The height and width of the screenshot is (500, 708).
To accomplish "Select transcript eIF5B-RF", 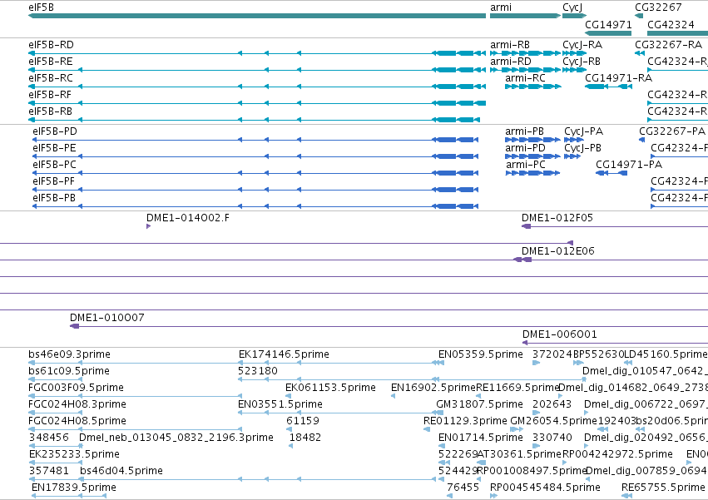I will [x=50, y=95].
